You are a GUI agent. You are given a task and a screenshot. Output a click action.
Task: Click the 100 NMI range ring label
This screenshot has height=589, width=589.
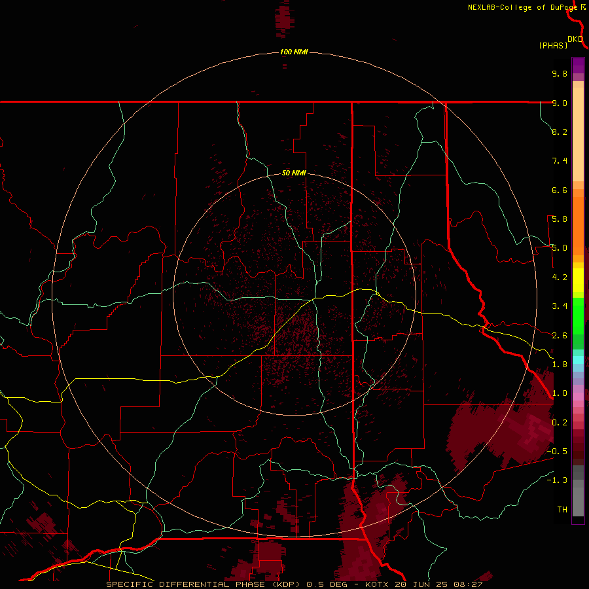294,52
